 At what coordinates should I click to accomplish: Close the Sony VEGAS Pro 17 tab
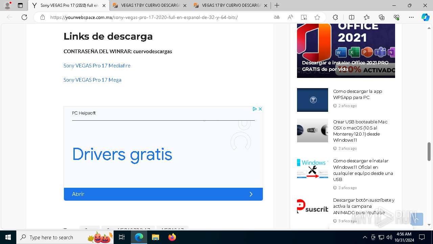coord(104,5)
